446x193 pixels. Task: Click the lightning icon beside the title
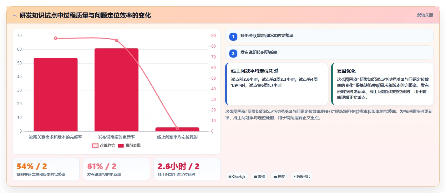[15, 15]
